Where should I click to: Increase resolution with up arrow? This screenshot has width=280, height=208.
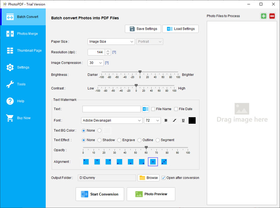(x=108, y=51)
